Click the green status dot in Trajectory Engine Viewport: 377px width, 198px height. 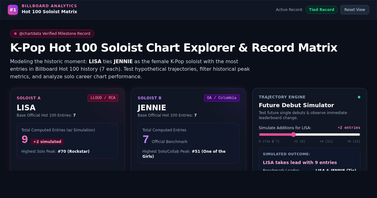point(359,97)
